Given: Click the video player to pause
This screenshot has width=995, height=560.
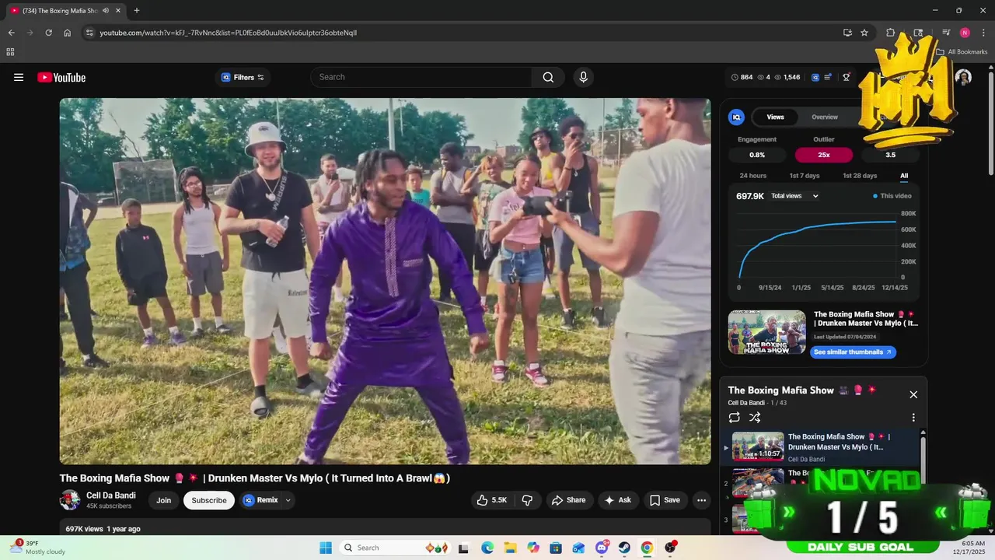Looking at the screenshot, I should 385,281.
